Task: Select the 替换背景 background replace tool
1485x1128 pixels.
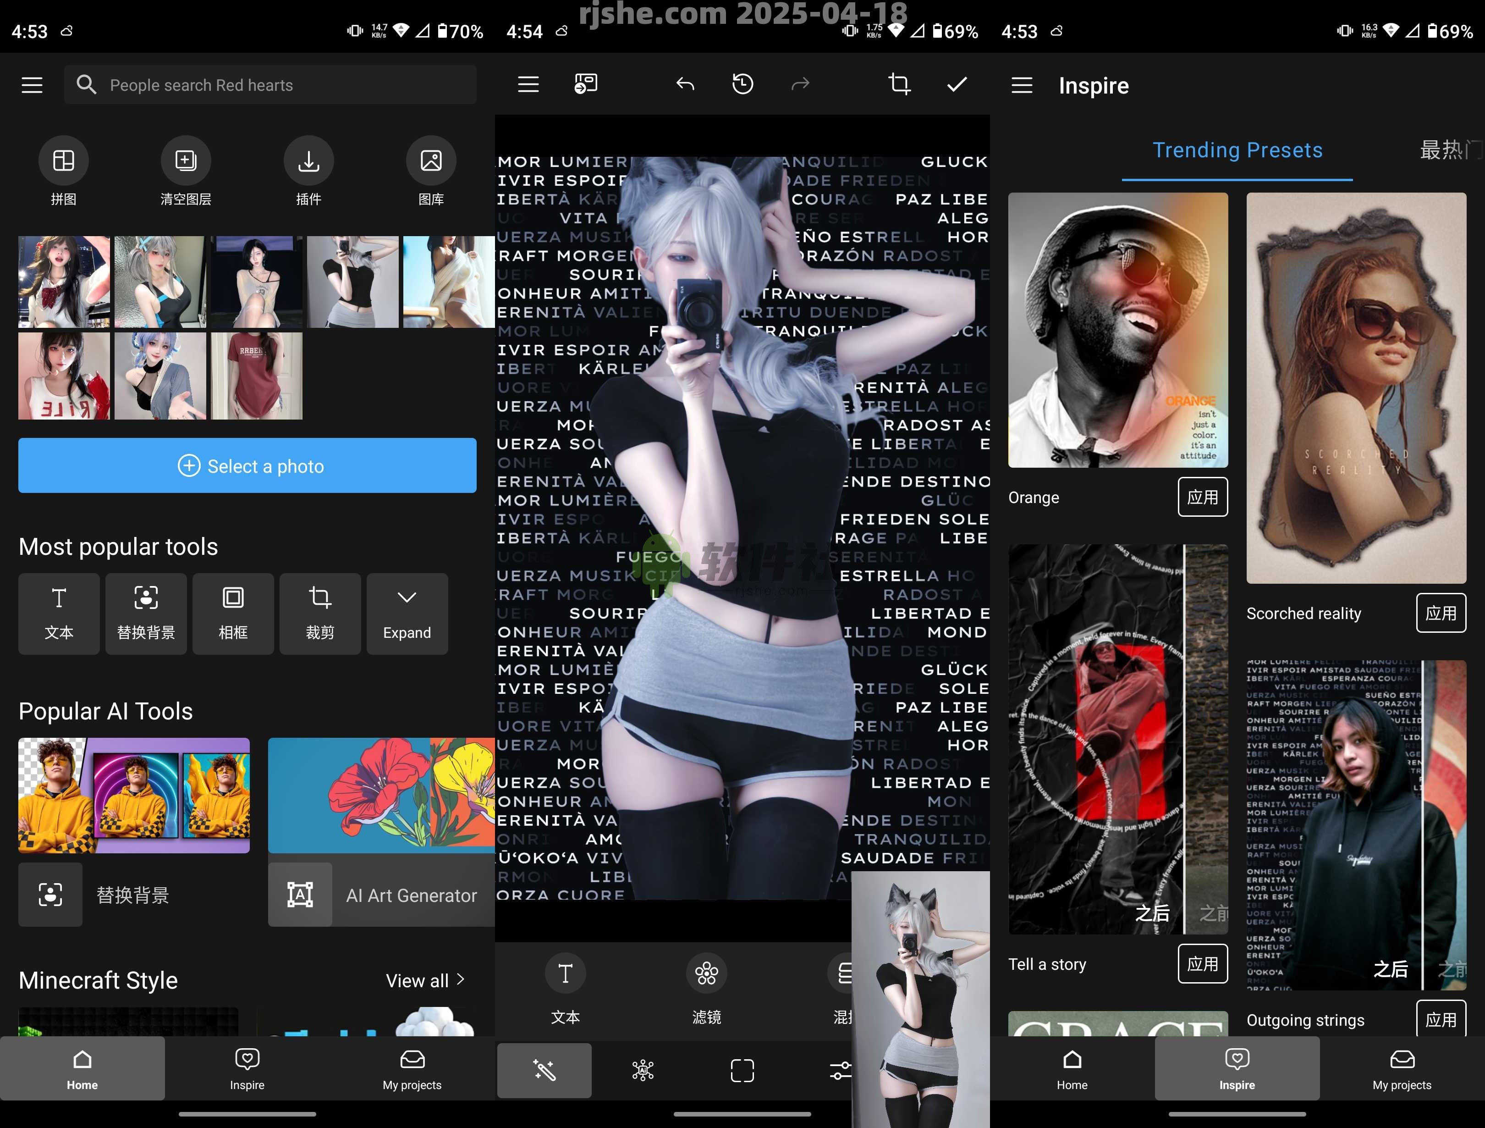Action: (146, 614)
